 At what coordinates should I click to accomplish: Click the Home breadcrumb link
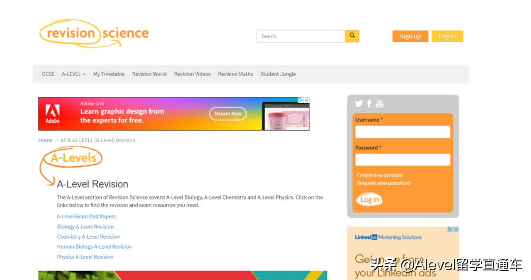click(45, 140)
